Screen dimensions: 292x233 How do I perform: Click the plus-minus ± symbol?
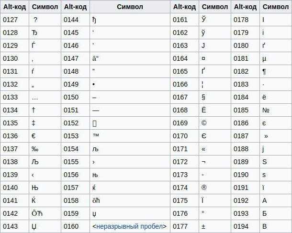[x=203, y=227]
